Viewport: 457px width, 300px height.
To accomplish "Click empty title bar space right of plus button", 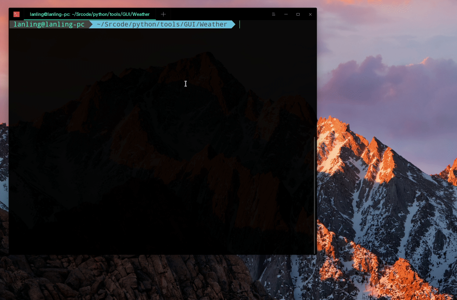I will [x=220, y=14].
